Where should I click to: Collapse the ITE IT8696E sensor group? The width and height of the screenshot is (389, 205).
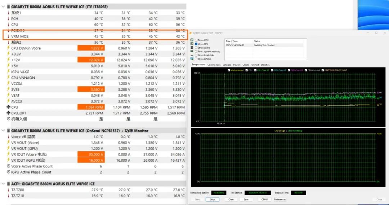[3, 7]
